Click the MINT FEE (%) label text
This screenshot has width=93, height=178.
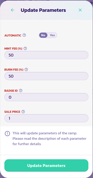pyautogui.click(x=13, y=49)
